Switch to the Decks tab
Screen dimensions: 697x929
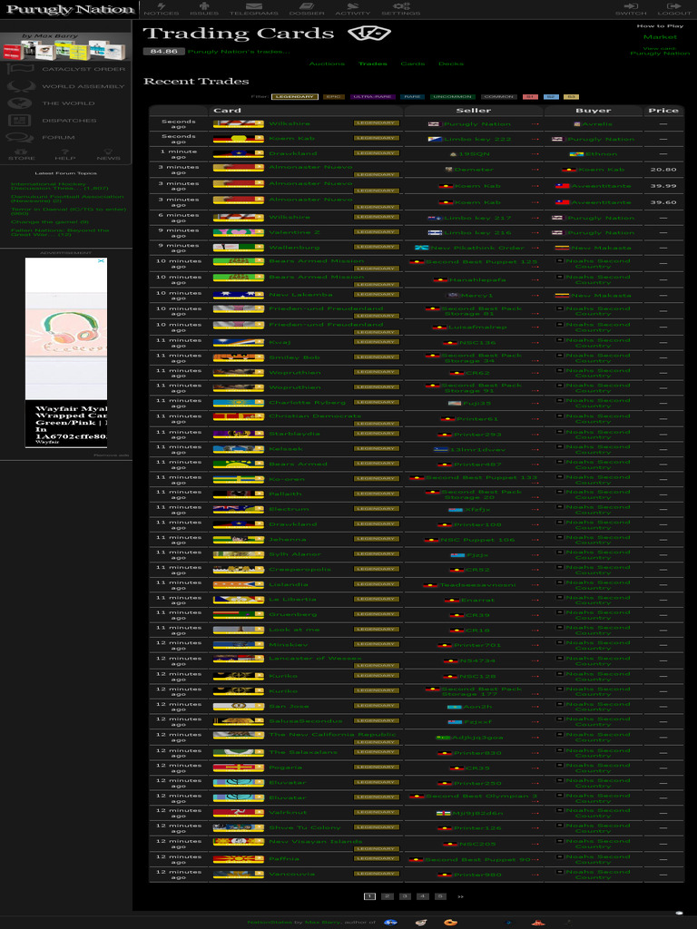pyautogui.click(x=450, y=64)
